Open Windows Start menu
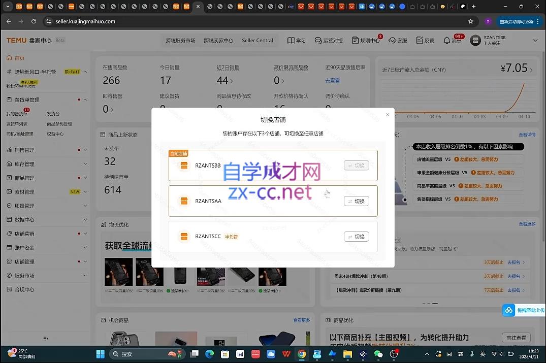Viewport: 546px width, 363px height. [x=100, y=354]
